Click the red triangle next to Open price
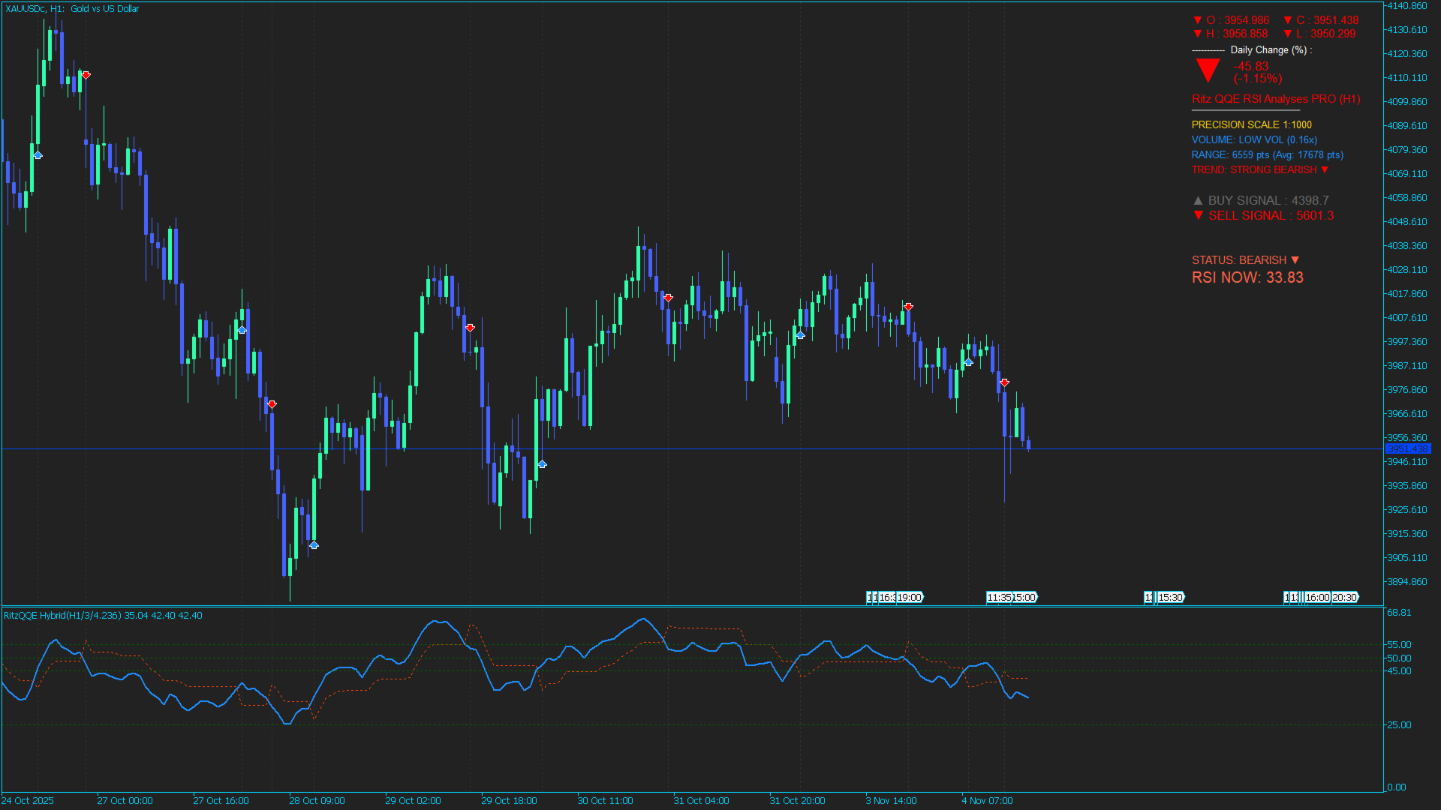This screenshot has width=1441, height=810. 1198,20
